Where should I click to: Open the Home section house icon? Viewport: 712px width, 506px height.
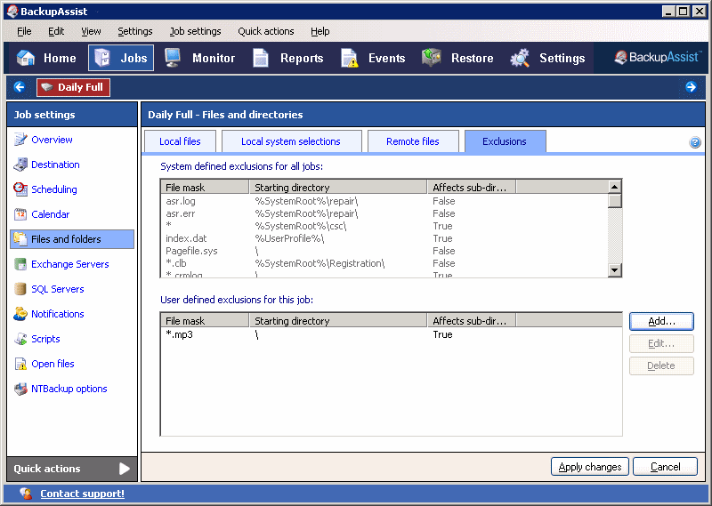[26, 58]
